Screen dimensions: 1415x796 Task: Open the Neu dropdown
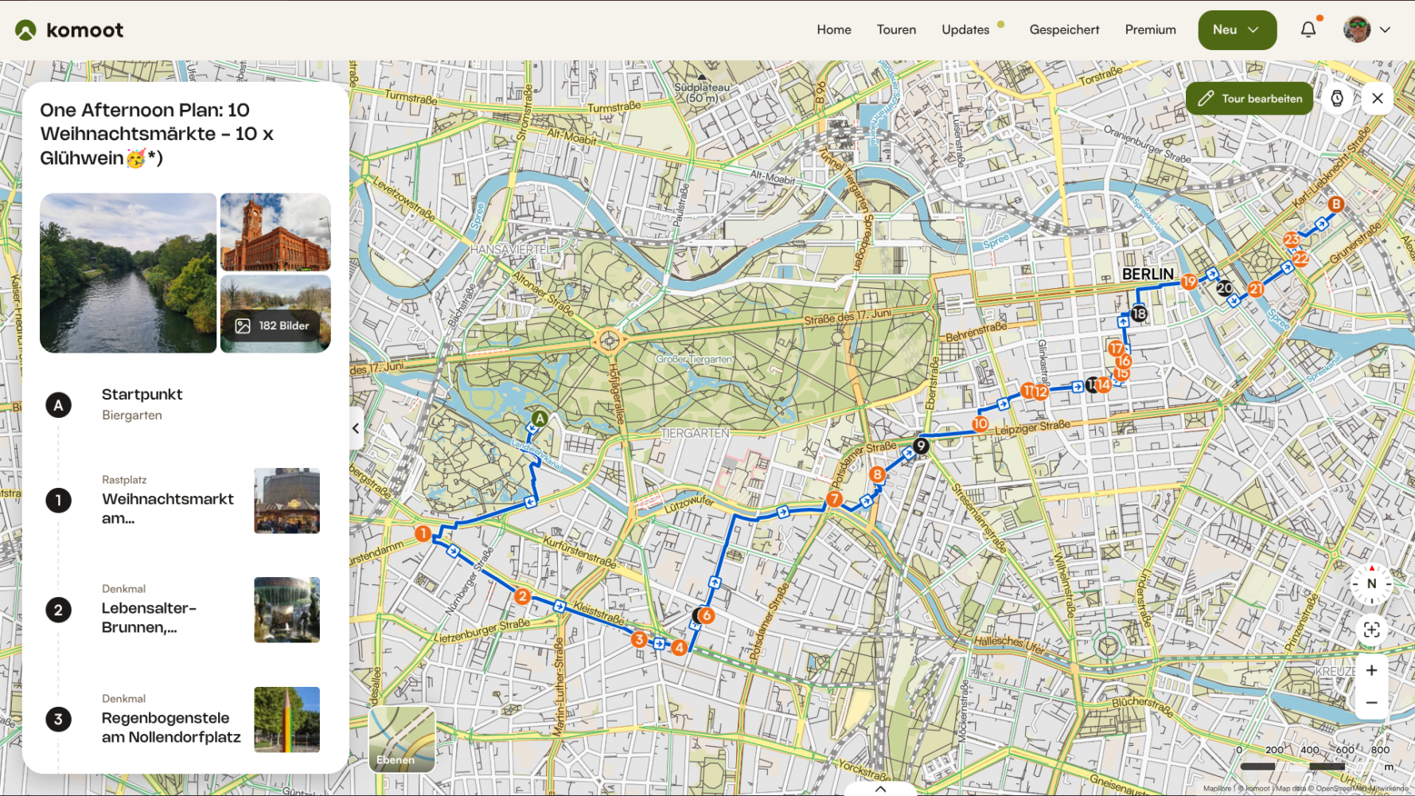[x=1237, y=29]
